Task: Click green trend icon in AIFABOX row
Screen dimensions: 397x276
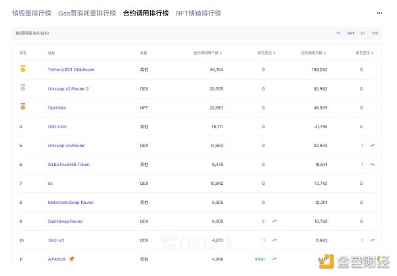Action: pos(275,259)
